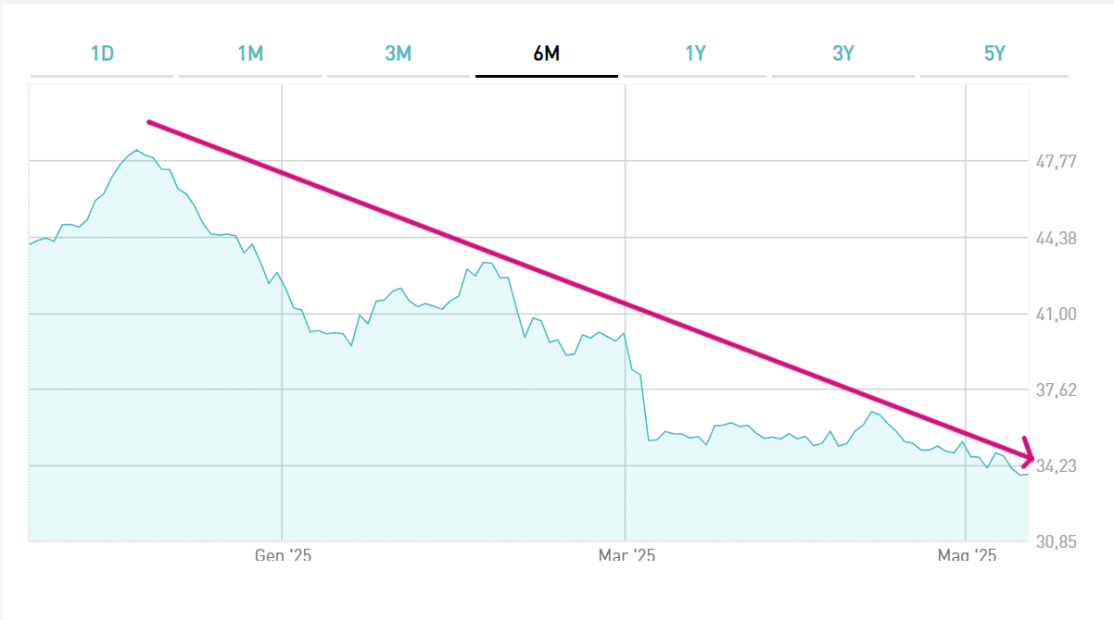Open the 1Y time range view

coord(695,54)
